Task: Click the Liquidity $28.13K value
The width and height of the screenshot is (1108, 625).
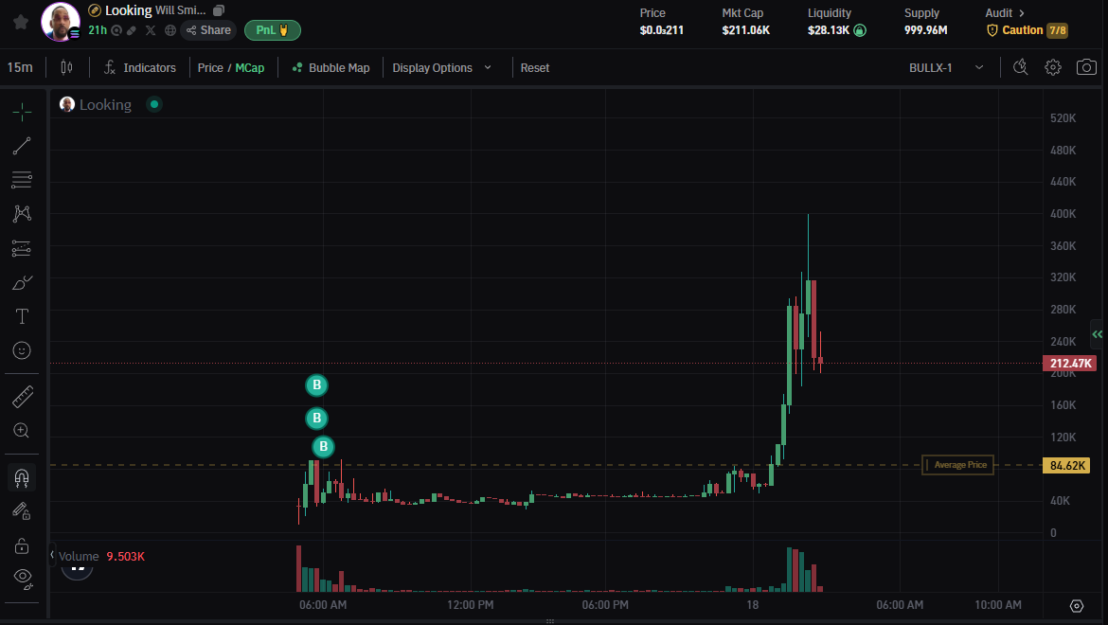Action: (x=829, y=30)
